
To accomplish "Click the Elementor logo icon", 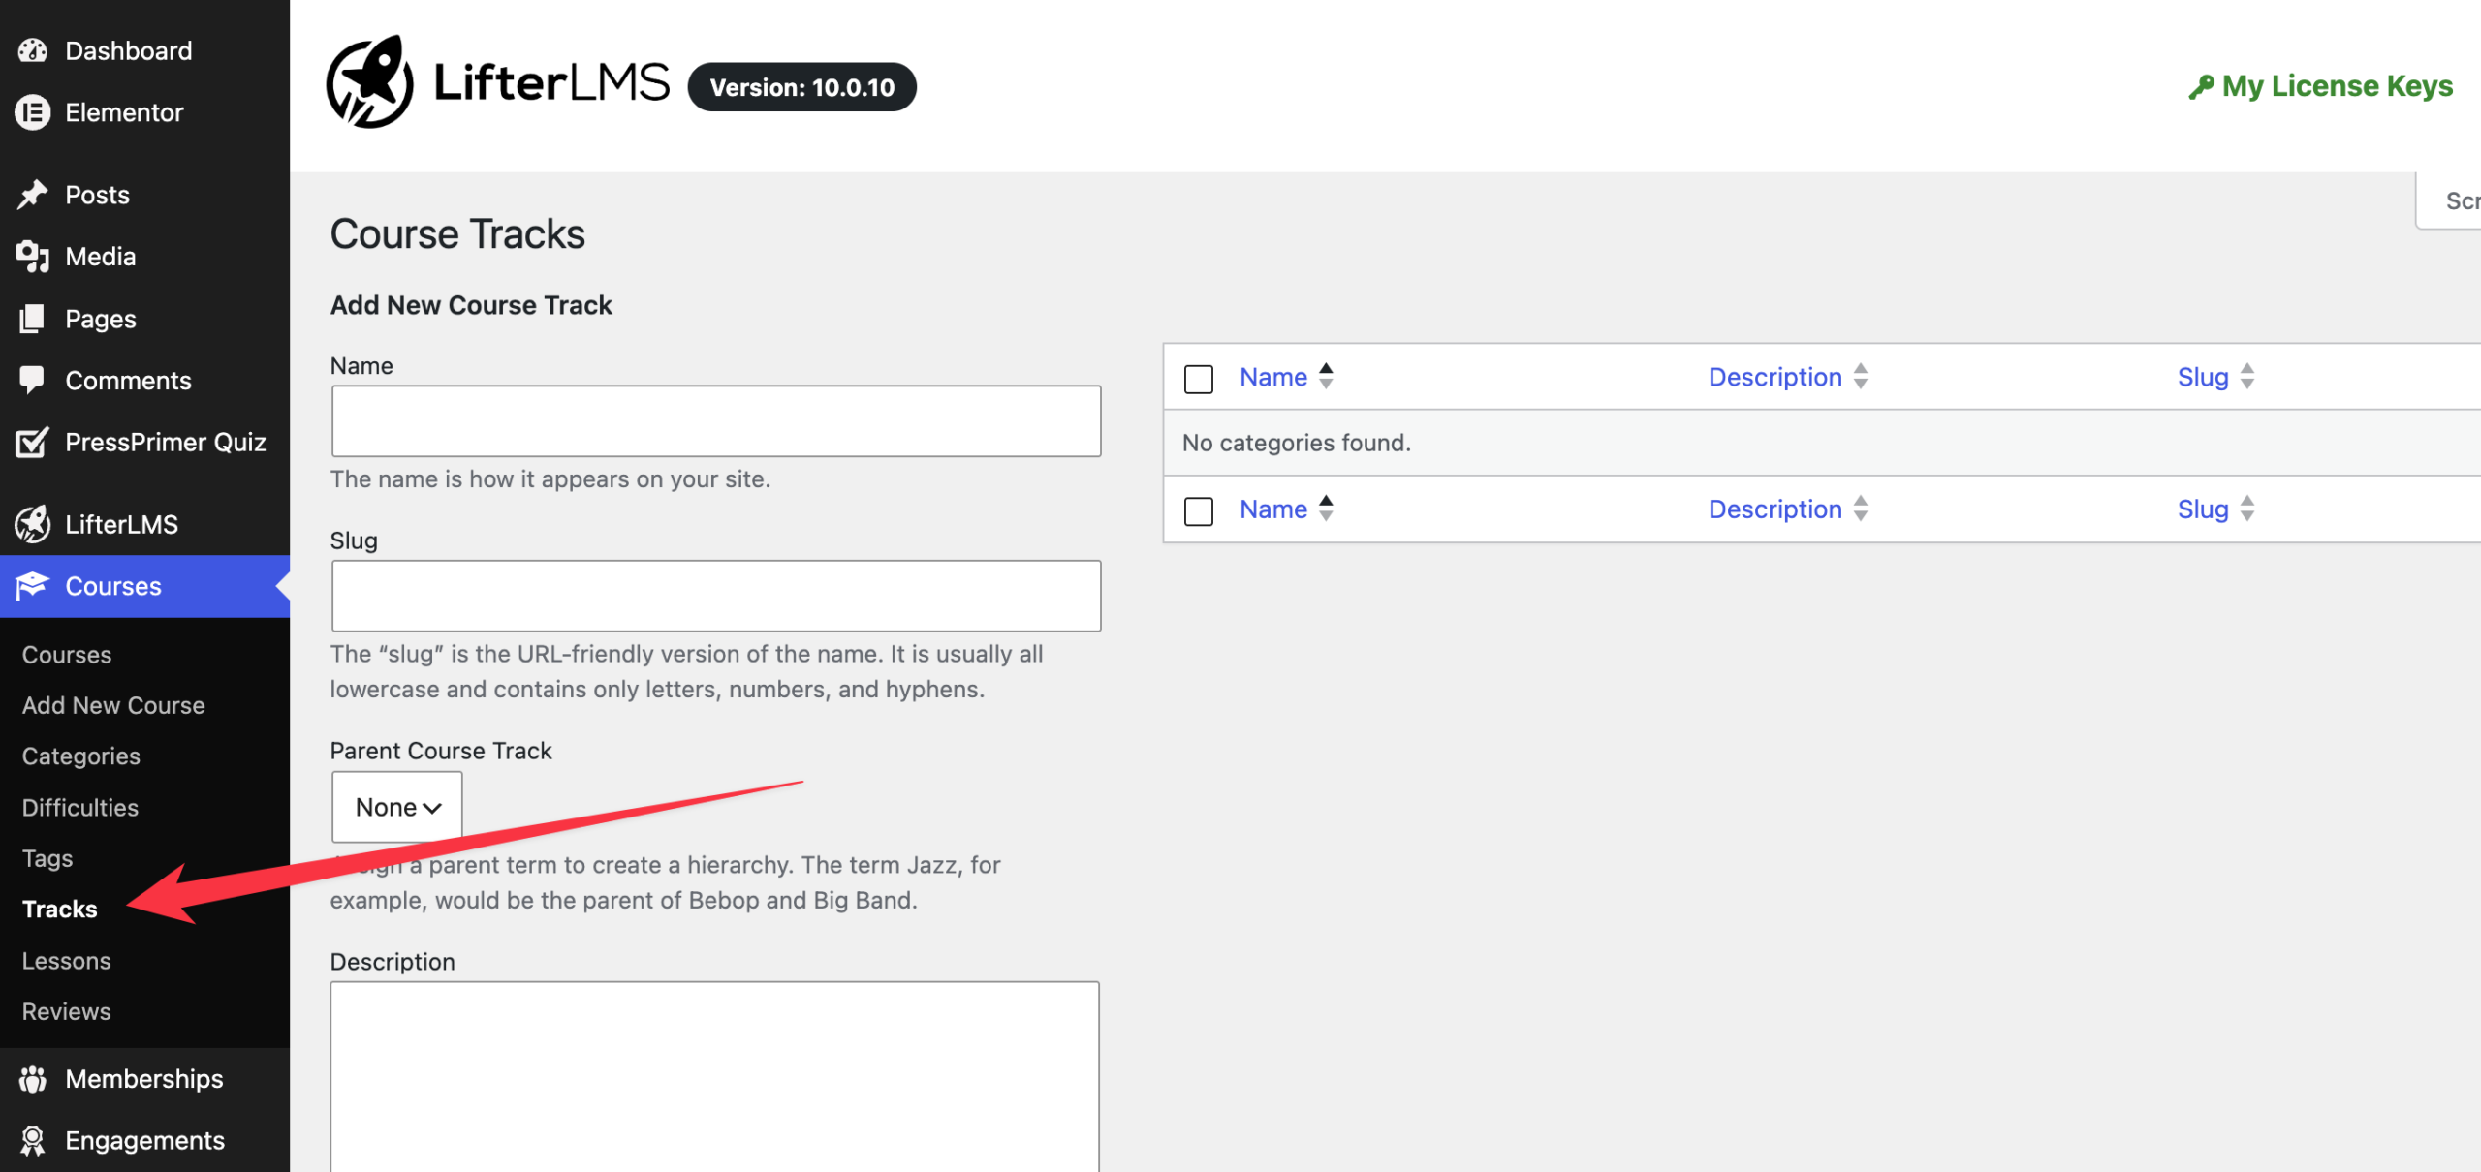I will (32, 112).
